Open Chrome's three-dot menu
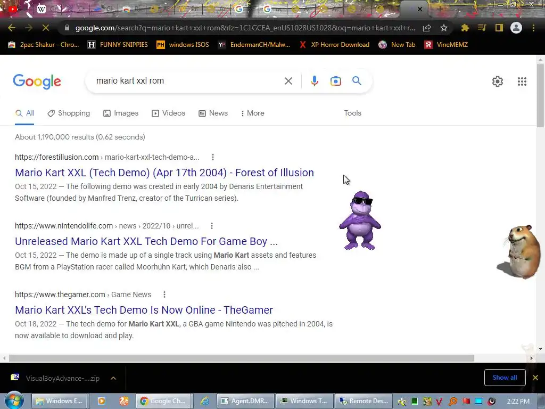The width and height of the screenshot is (545, 409). [533, 28]
